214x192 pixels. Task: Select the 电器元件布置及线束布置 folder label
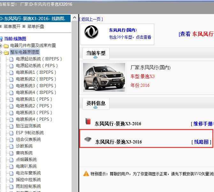pos(33,45)
